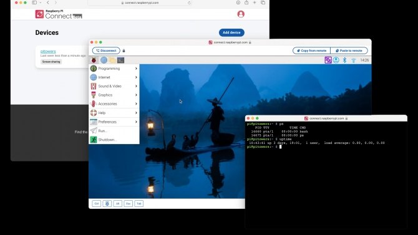Click the terminal prompt cursor line
The height and width of the screenshot is (235, 418).
[x=264, y=147]
